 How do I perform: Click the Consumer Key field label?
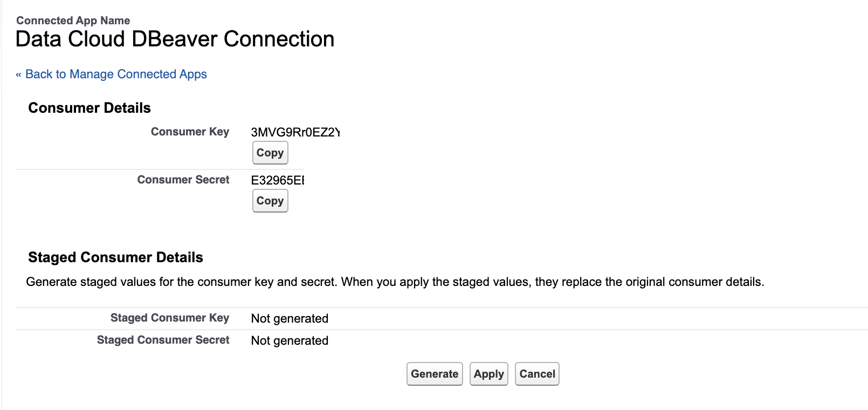[190, 132]
